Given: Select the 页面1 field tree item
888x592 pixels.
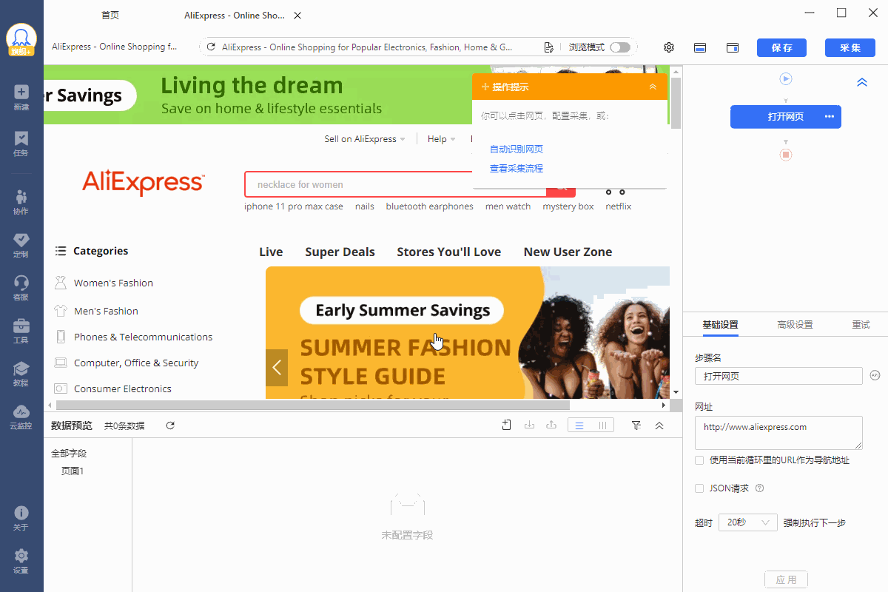Looking at the screenshot, I should click(x=73, y=471).
